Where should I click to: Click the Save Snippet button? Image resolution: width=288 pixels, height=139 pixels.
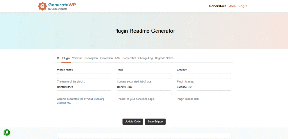click(156, 122)
